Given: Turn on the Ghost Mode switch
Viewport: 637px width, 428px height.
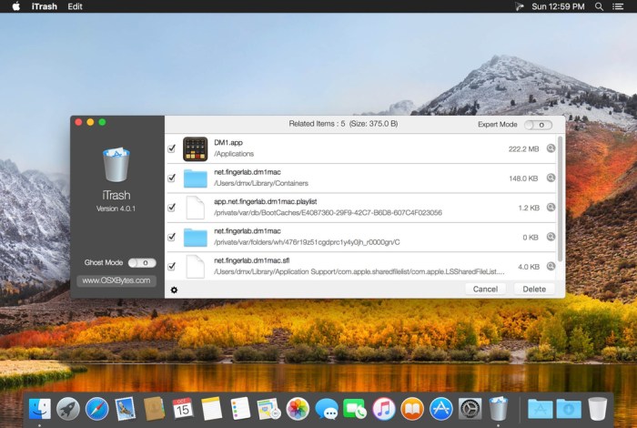Looking at the screenshot, I should (x=142, y=263).
